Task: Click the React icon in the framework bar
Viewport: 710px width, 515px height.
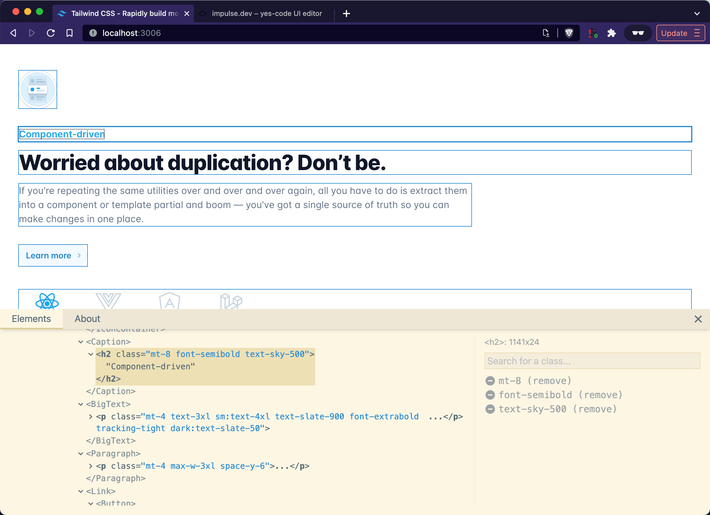Action: click(x=48, y=302)
